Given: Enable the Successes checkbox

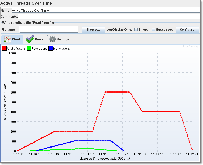Looking at the screenshot, I should (x=153, y=30).
